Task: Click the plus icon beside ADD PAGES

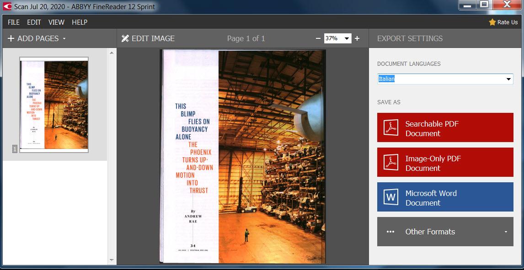Action: tap(11, 38)
